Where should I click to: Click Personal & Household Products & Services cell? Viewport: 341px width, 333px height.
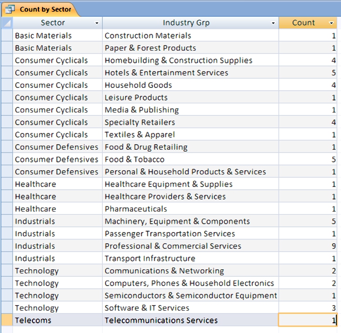click(x=191, y=172)
